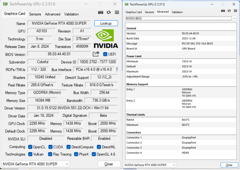Click the Lookup button
The image size is (240, 170).
106,23
